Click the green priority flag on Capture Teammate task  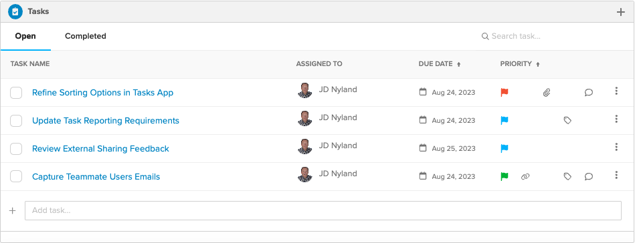click(x=505, y=176)
